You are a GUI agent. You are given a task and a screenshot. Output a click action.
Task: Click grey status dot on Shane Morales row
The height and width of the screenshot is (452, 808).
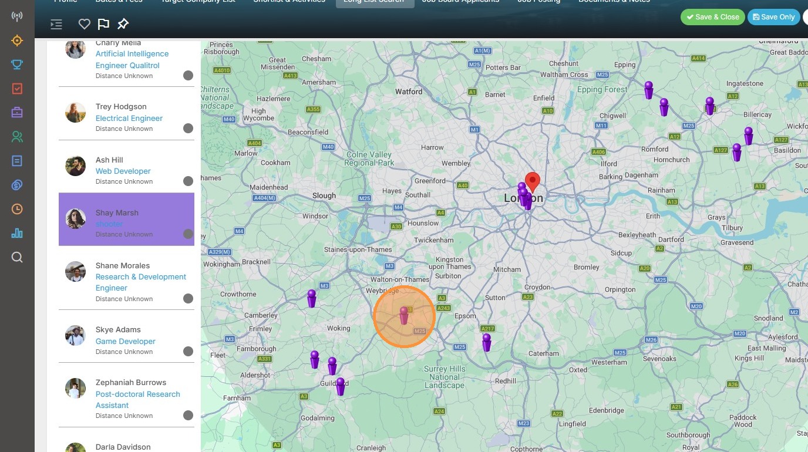click(188, 299)
